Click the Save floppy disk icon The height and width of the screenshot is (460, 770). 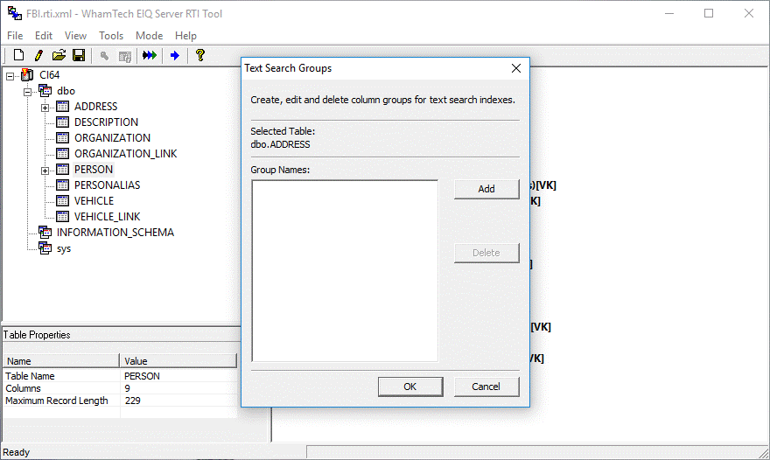tap(79, 56)
